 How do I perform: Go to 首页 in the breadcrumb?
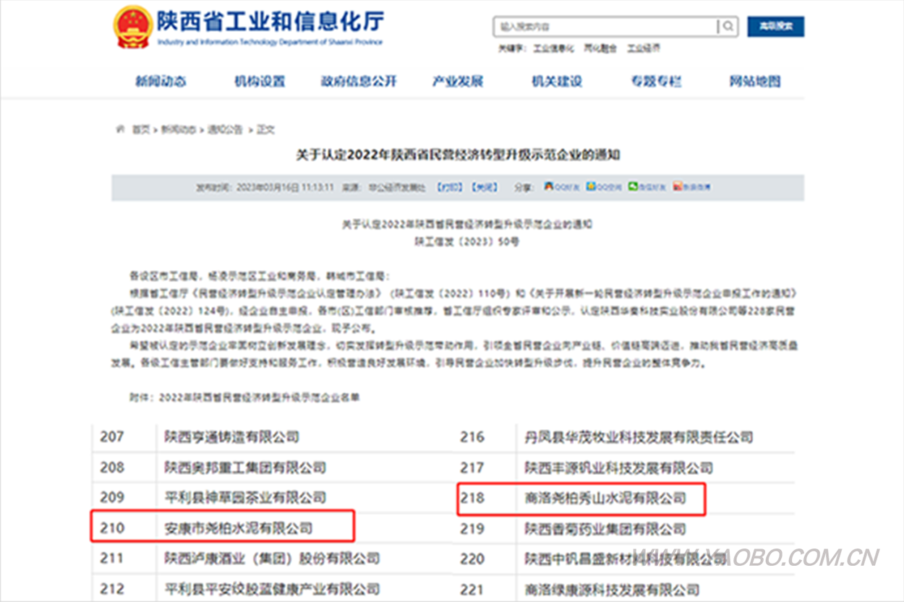coord(140,130)
